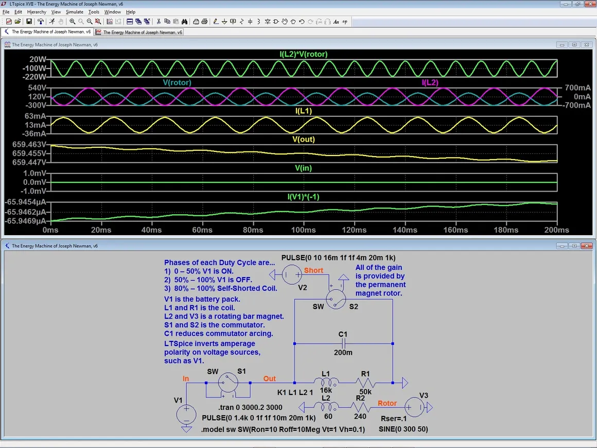597x448 pixels.
Task: Pick the Capacitor placement tool
Action: [x=250, y=22]
